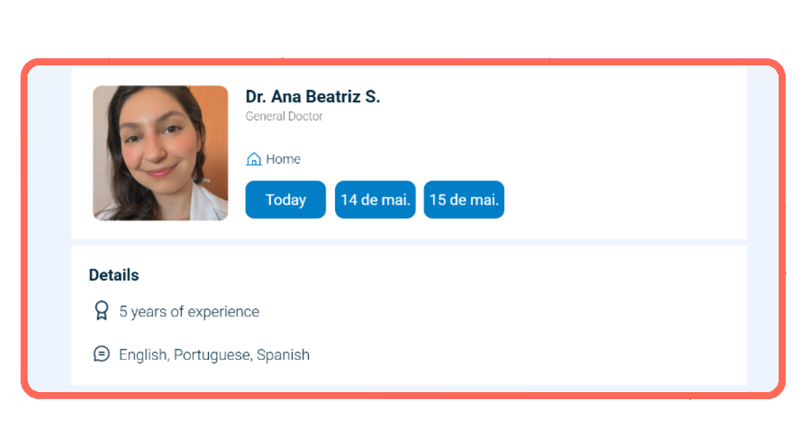Choose the Today appointment button
This screenshot has height=422, width=807.
pyautogui.click(x=285, y=199)
